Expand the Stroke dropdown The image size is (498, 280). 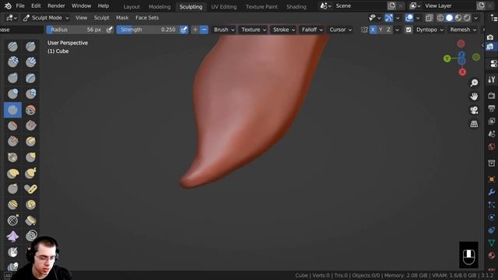point(283,30)
